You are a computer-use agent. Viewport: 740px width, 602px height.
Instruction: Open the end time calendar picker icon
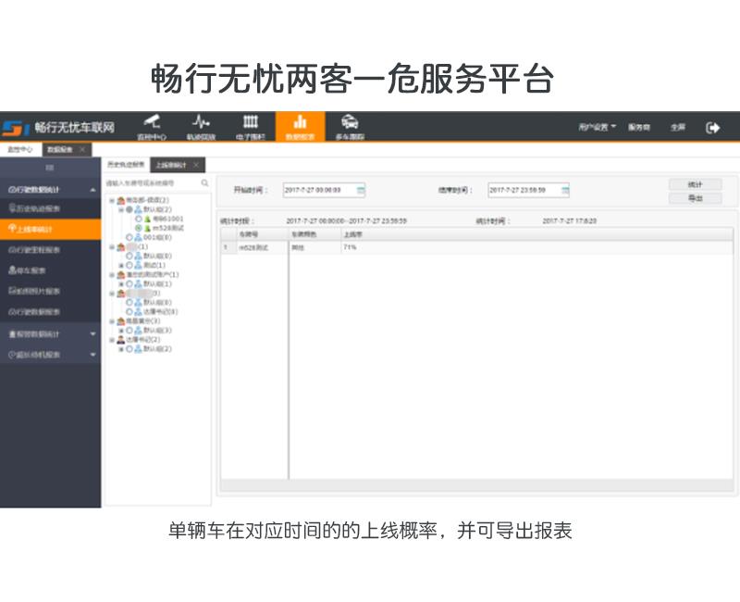(565, 190)
